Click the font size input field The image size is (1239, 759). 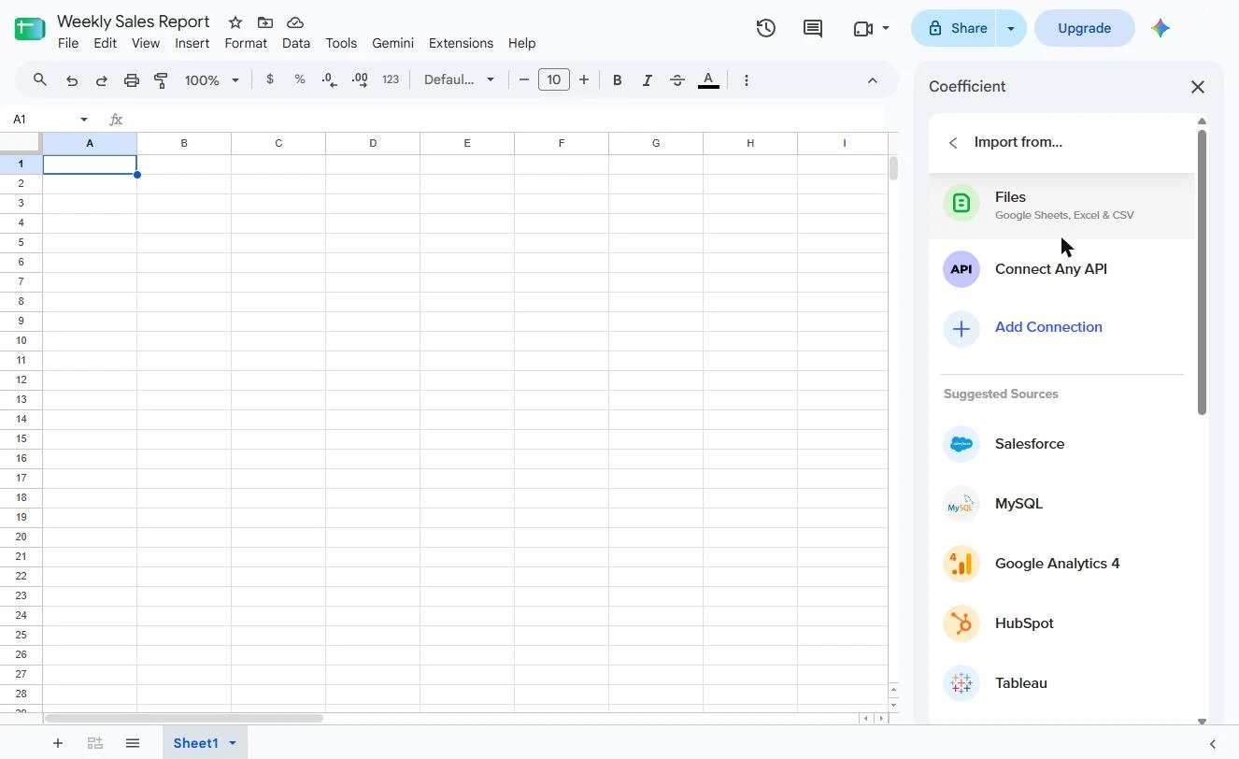554,80
